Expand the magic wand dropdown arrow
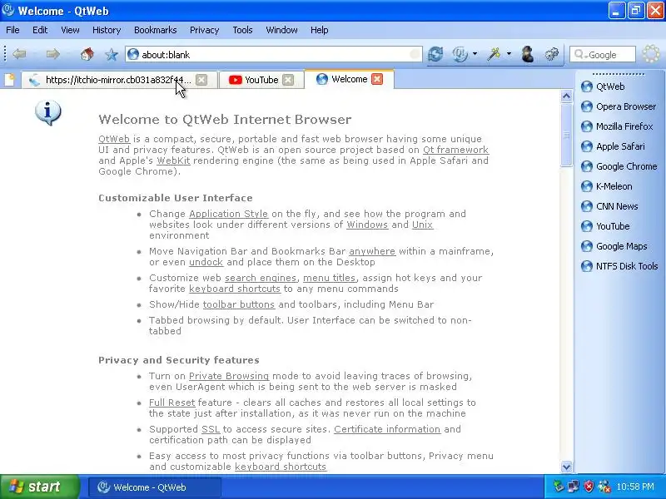 tap(509, 54)
